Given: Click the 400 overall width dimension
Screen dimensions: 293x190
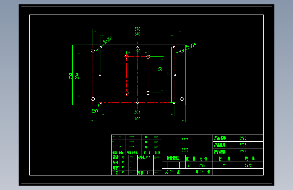Looking at the screenshot, I should pyautogui.click(x=137, y=119).
